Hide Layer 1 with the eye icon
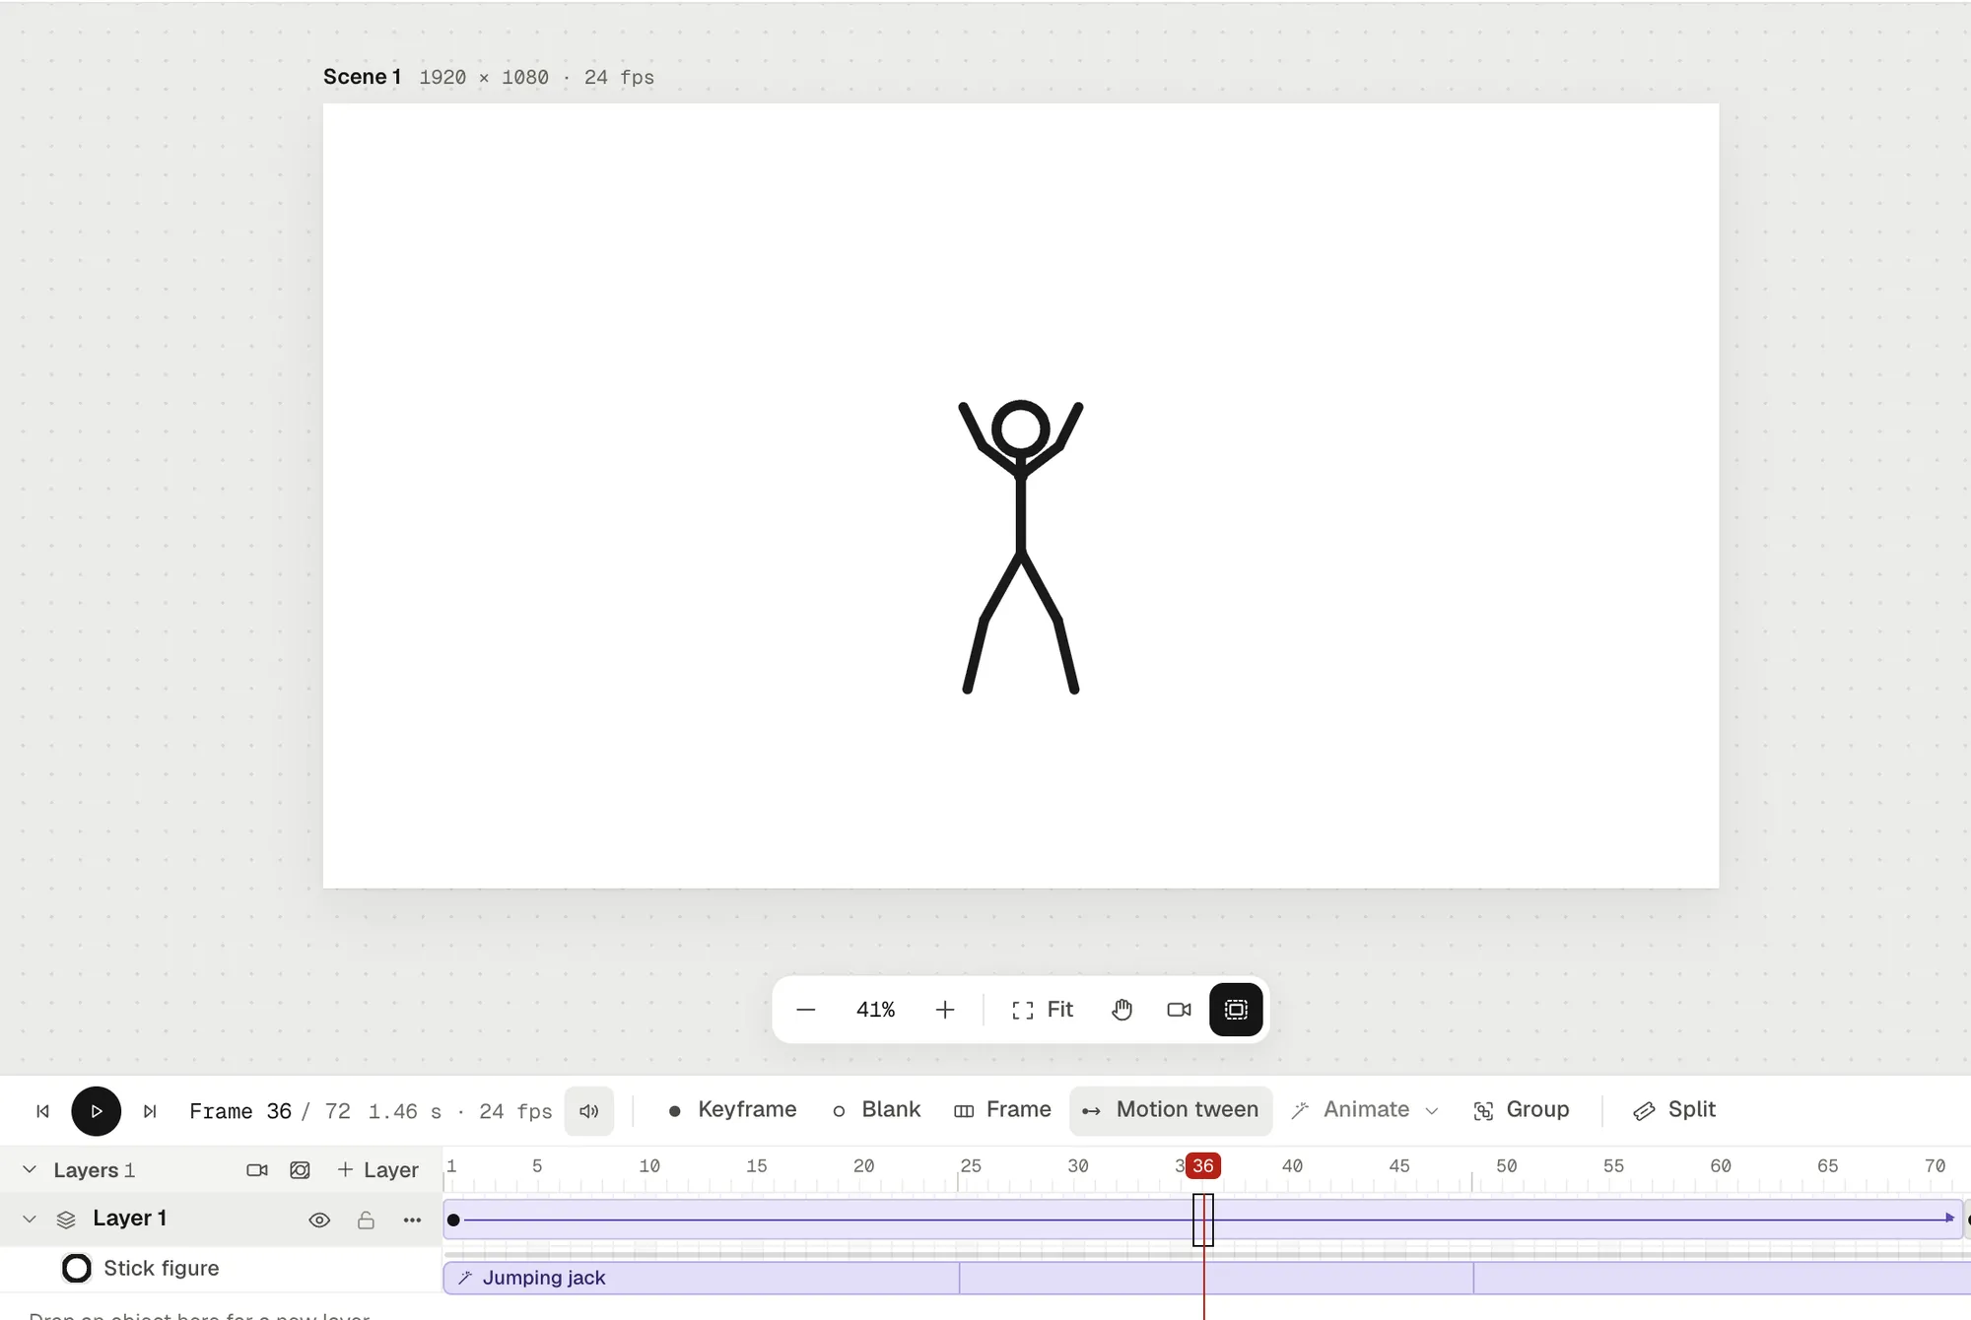The width and height of the screenshot is (1971, 1320). (x=319, y=1221)
